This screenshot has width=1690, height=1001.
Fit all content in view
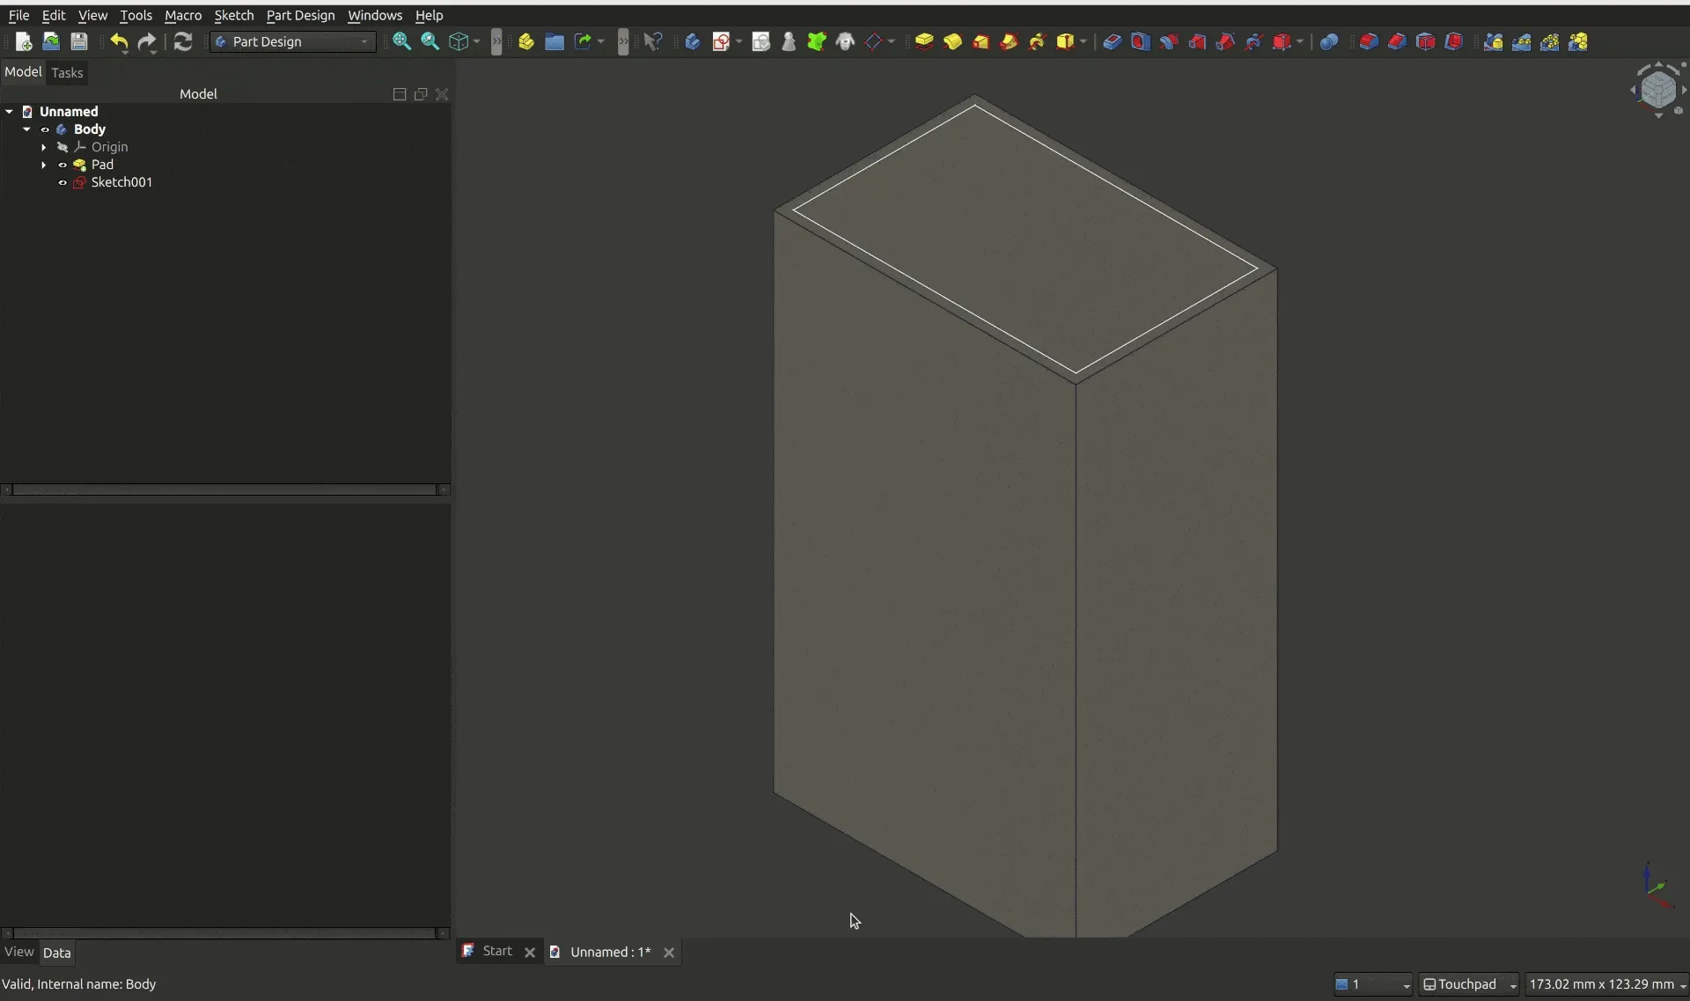[x=401, y=41]
